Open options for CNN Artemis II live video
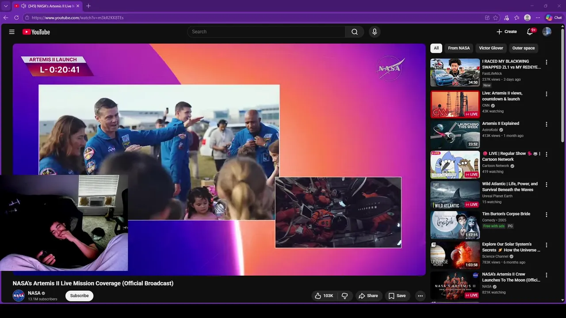Image resolution: width=566 pixels, height=318 pixels. pos(547,94)
